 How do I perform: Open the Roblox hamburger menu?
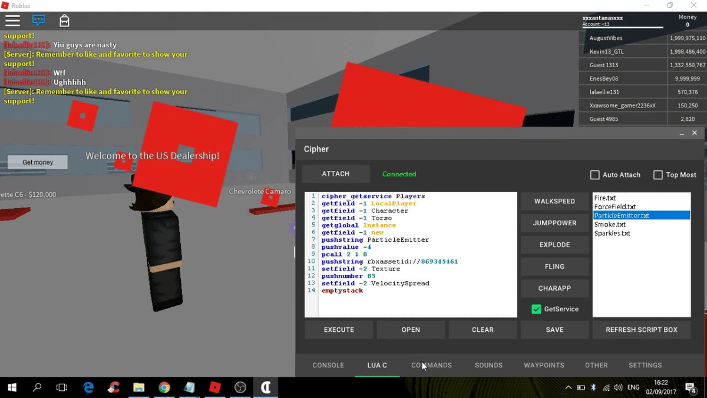(x=12, y=21)
